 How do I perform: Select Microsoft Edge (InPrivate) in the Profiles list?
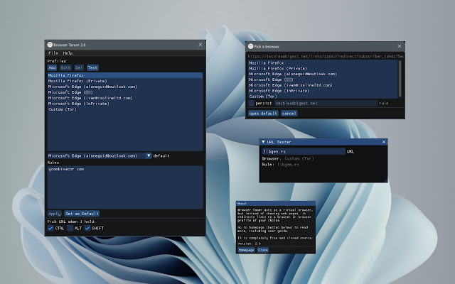[x=125, y=104]
